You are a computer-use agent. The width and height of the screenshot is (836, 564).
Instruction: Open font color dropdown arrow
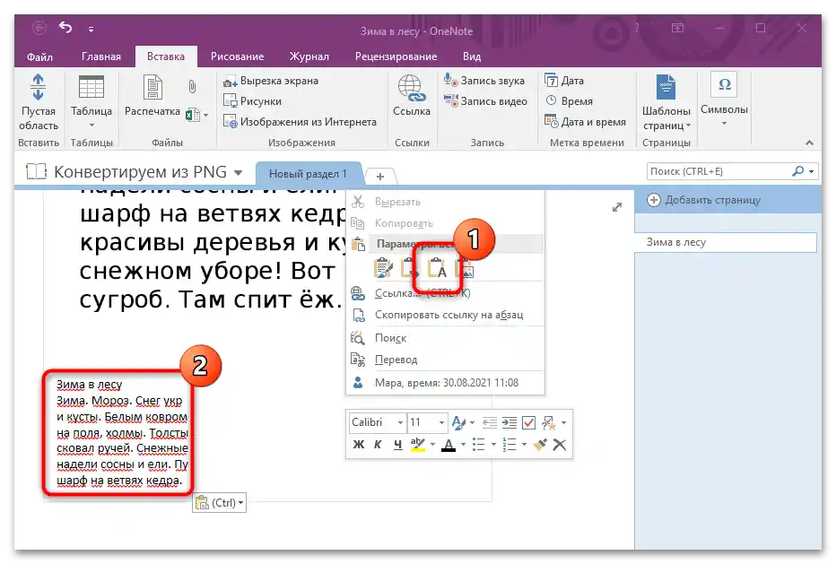pos(463,445)
